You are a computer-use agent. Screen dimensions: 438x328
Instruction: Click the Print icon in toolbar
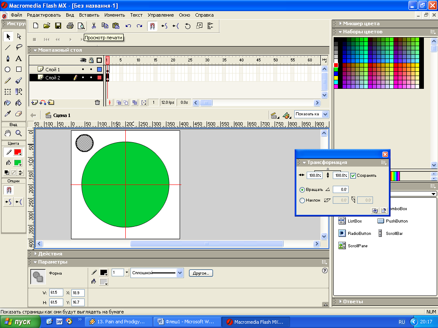tap(70, 26)
